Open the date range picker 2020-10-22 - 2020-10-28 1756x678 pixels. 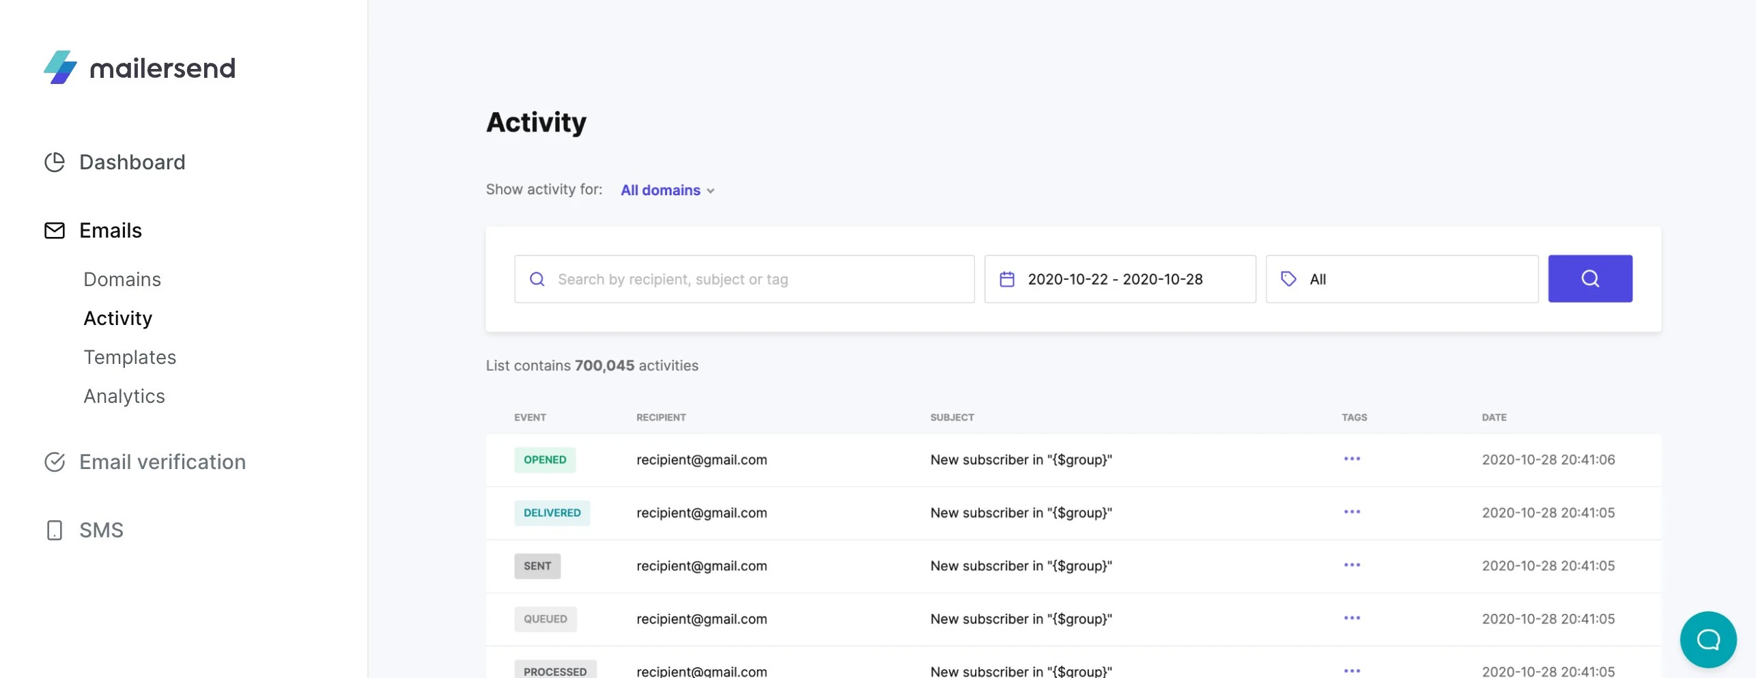pos(1120,279)
